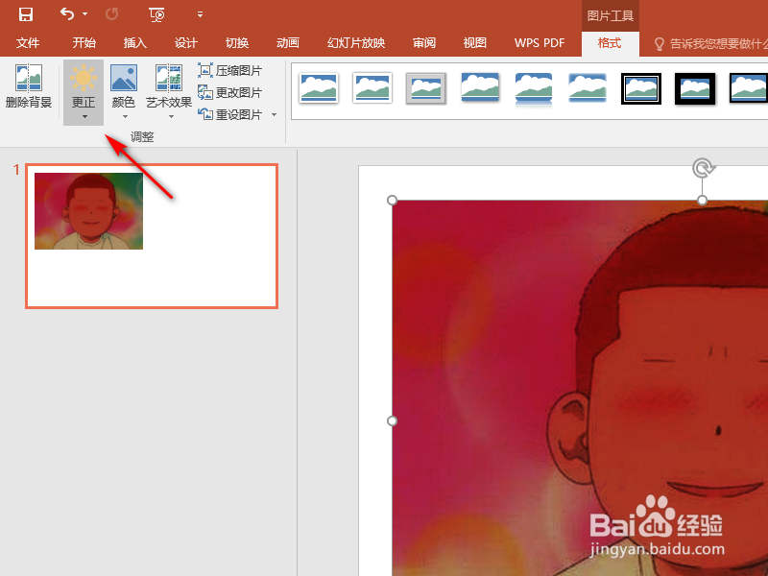Click the rotation handle above the picture
This screenshot has width=768, height=576.
(703, 168)
